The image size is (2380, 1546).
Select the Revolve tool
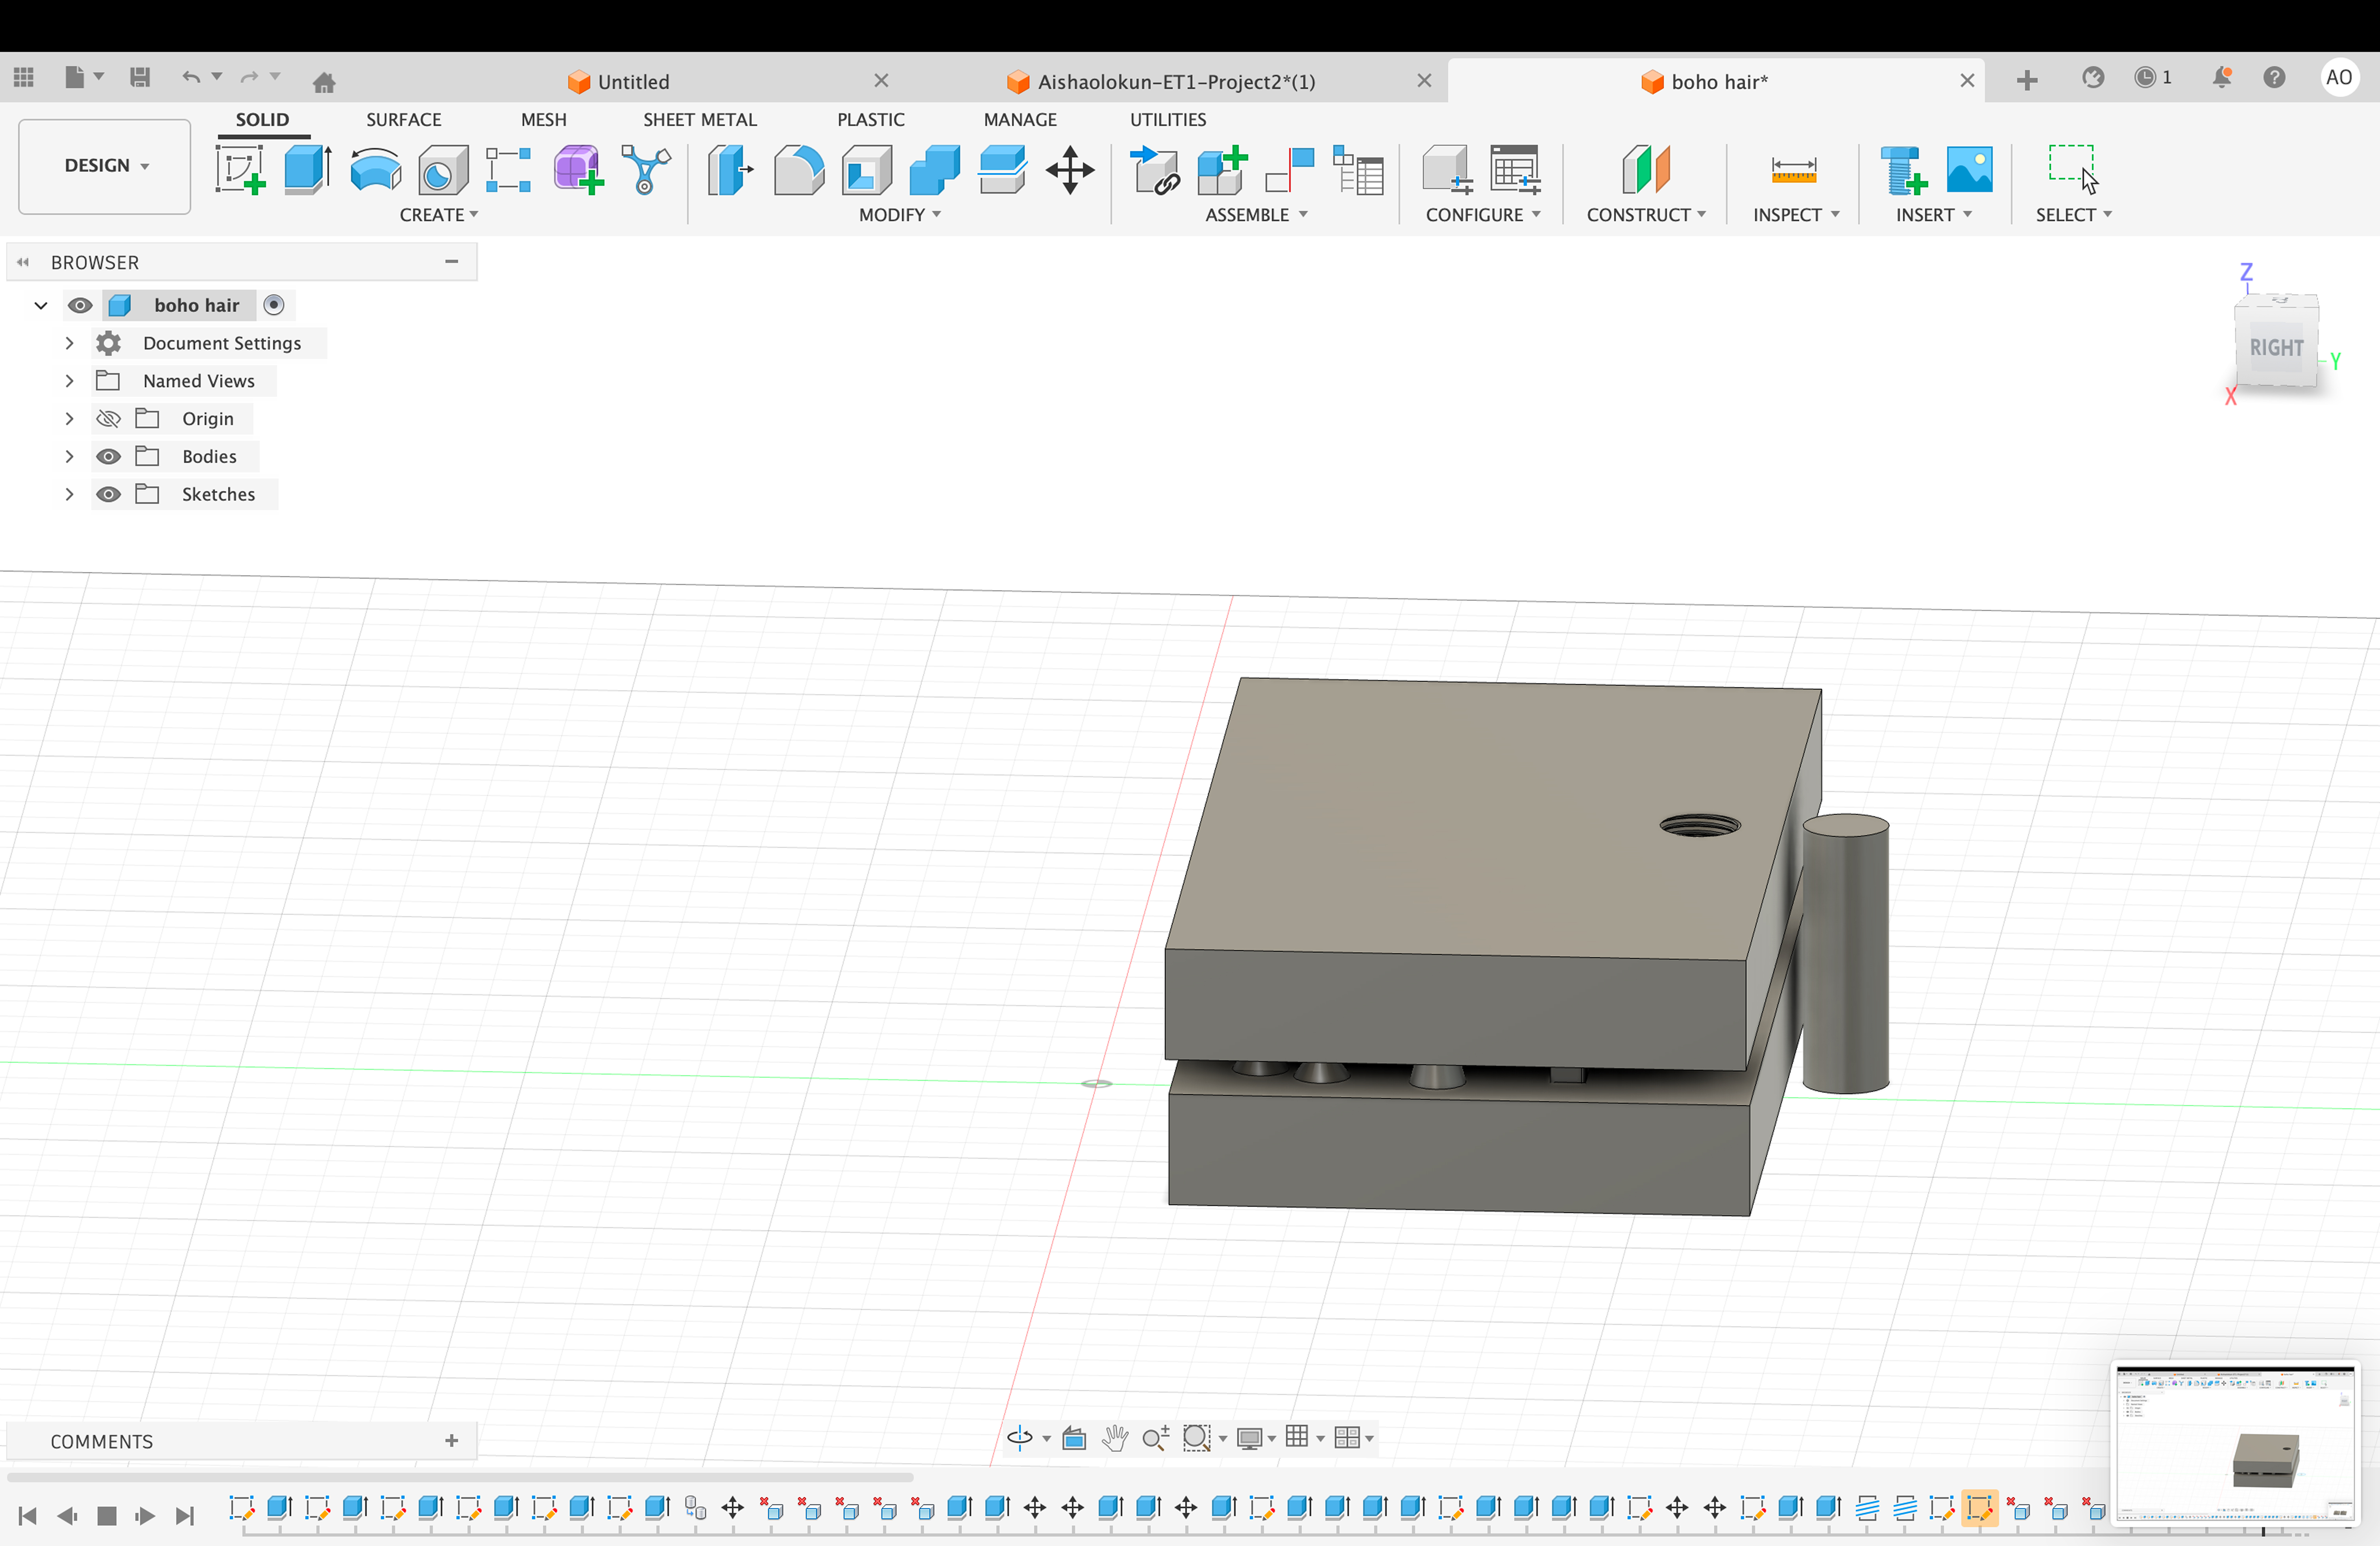click(375, 170)
